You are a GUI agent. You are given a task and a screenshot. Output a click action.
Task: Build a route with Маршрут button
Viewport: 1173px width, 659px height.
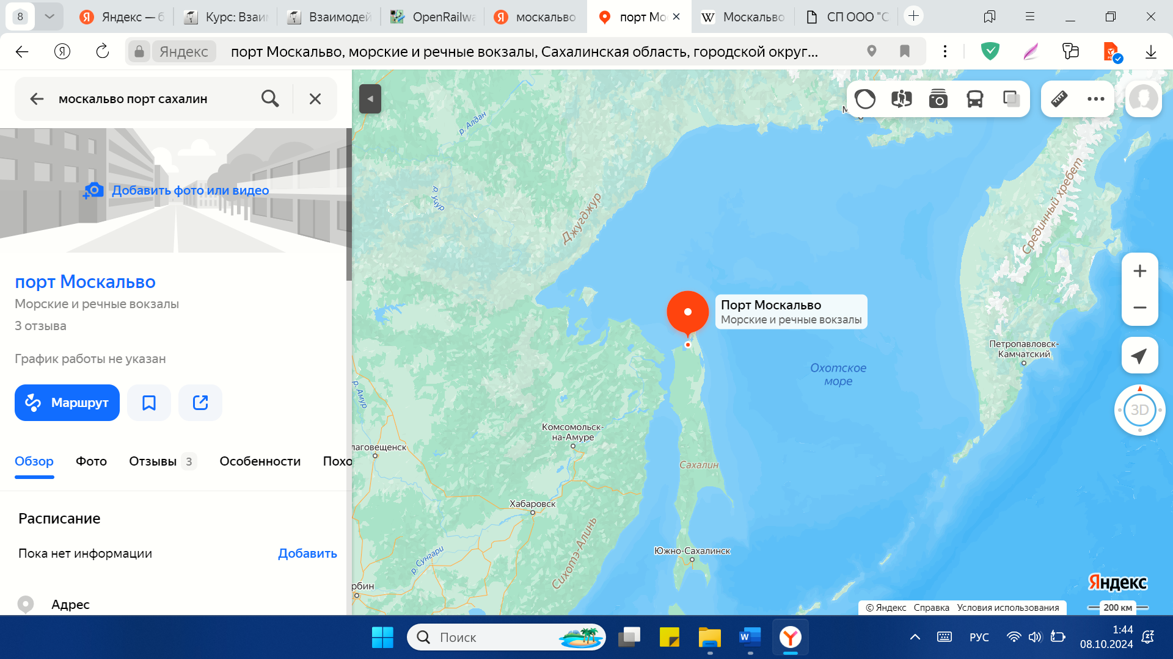click(67, 403)
